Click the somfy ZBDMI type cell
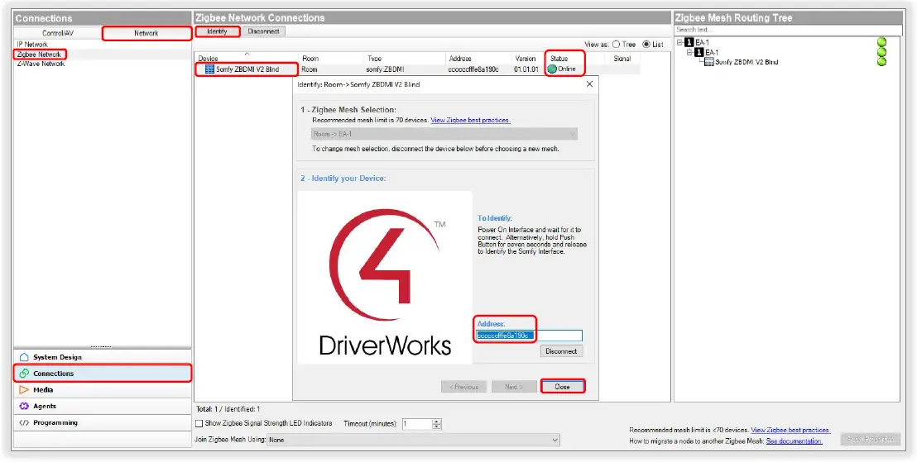Viewport: 917px width, 462px height. 386,69
